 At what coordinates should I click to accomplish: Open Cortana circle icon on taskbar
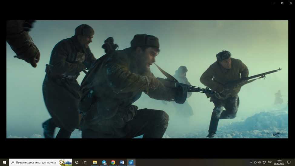[x=77, y=162]
